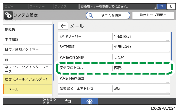Open the SMTP認証 setting row
The height and width of the screenshot is (112, 178).
pyautogui.click(x=114, y=47)
